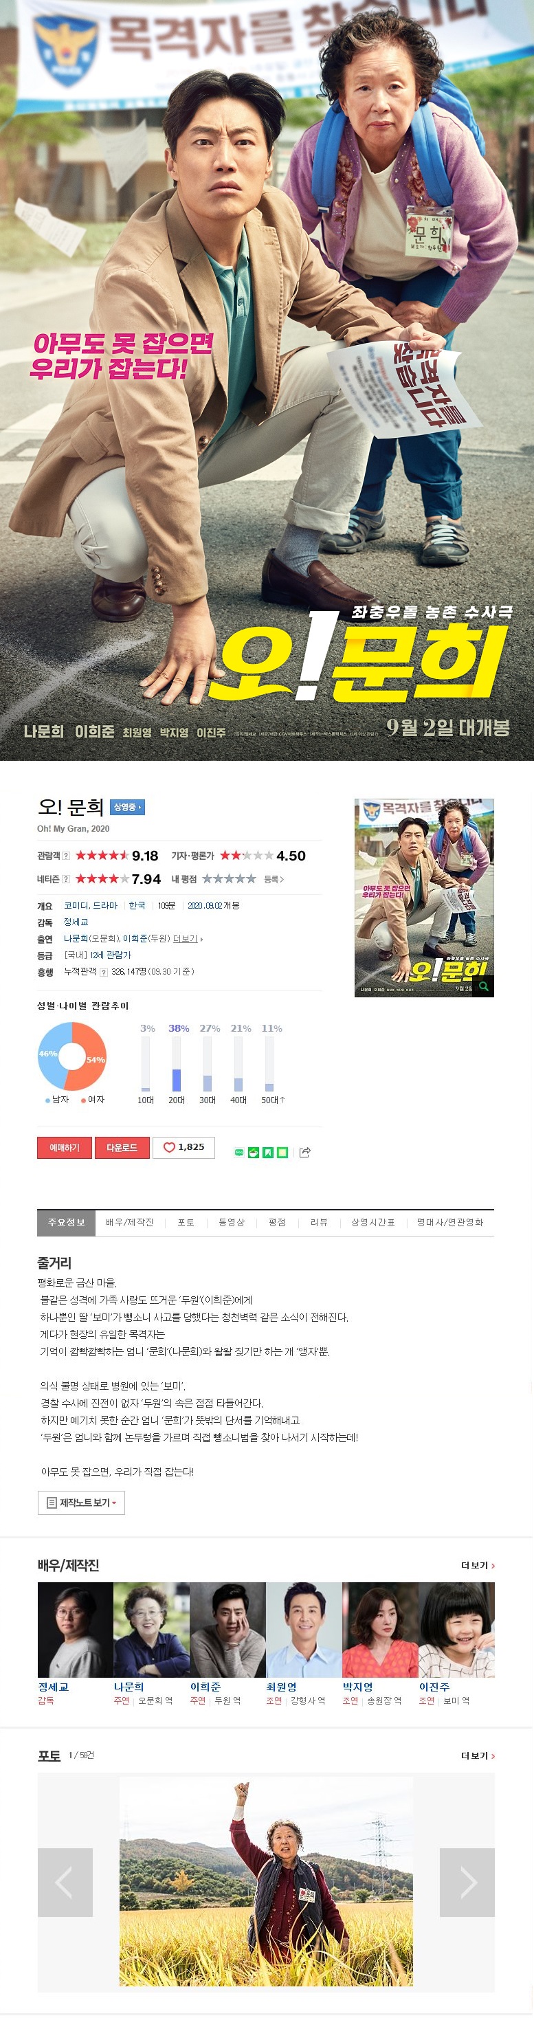
Task: Open help icon beside 네티즌 rating
Action: click(66, 879)
